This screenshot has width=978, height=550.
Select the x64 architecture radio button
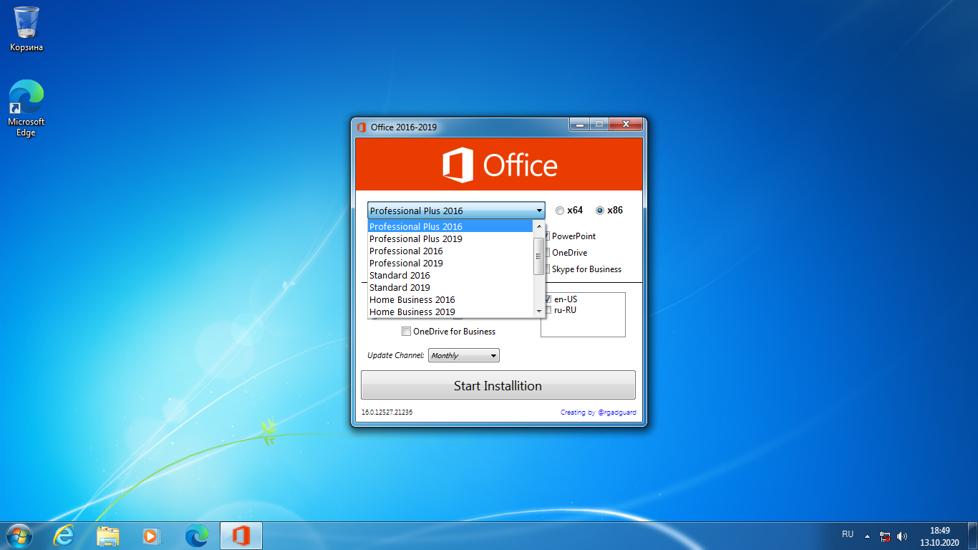coord(560,211)
